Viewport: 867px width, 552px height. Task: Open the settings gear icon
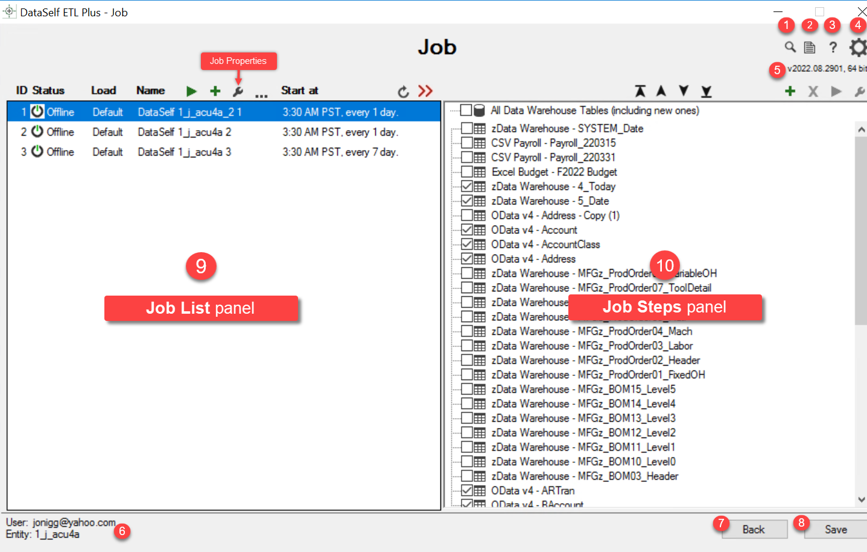857,47
